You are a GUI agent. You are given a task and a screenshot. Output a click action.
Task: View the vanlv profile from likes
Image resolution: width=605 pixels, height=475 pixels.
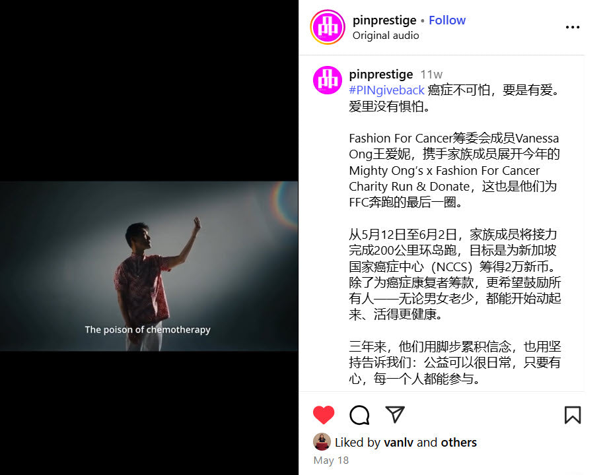[x=398, y=442]
